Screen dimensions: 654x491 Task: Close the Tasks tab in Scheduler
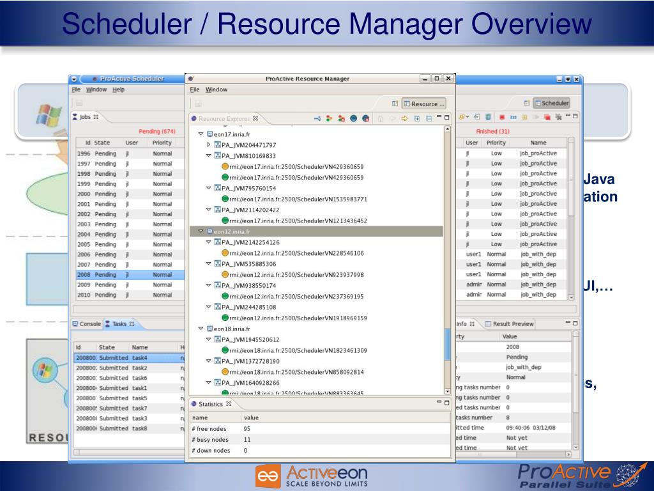coord(132,323)
